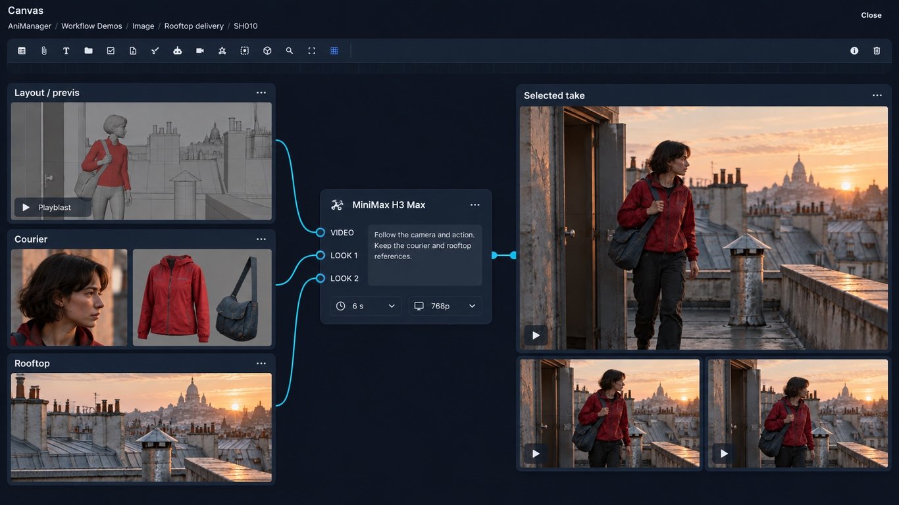Click the LOOK 1 input port circle
This screenshot has width=899, height=505.
(321, 255)
